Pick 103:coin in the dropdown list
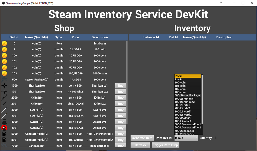The width and height of the screenshot is (257, 151). pos(188,92)
